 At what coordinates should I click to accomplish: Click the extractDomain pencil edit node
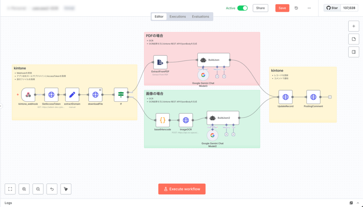click(72, 95)
